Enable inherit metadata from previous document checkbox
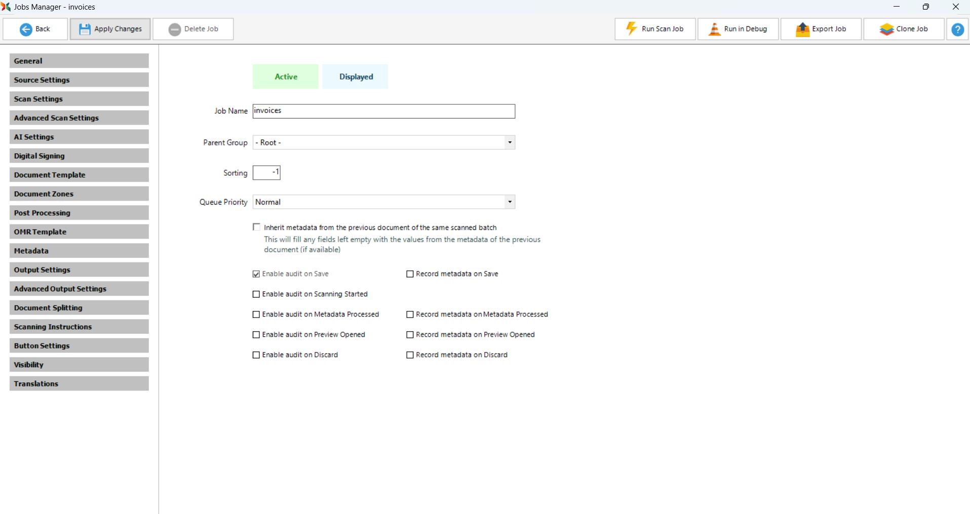Screen dimensions: 970x514 (x=257, y=227)
